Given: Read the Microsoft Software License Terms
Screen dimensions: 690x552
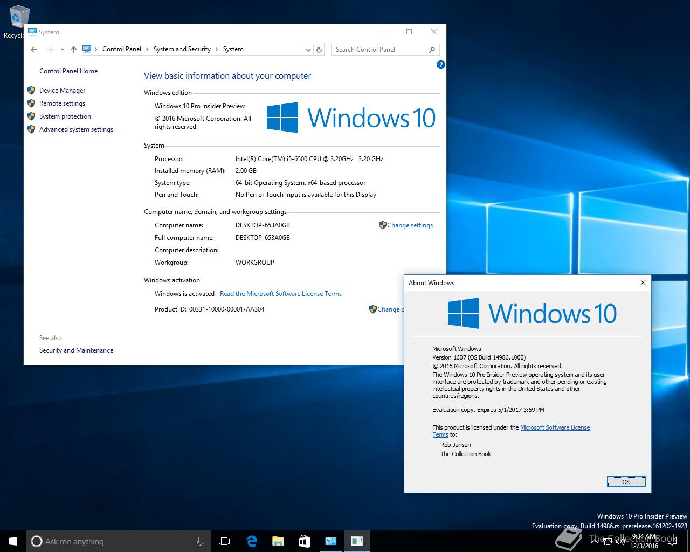Looking at the screenshot, I should point(281,294).
